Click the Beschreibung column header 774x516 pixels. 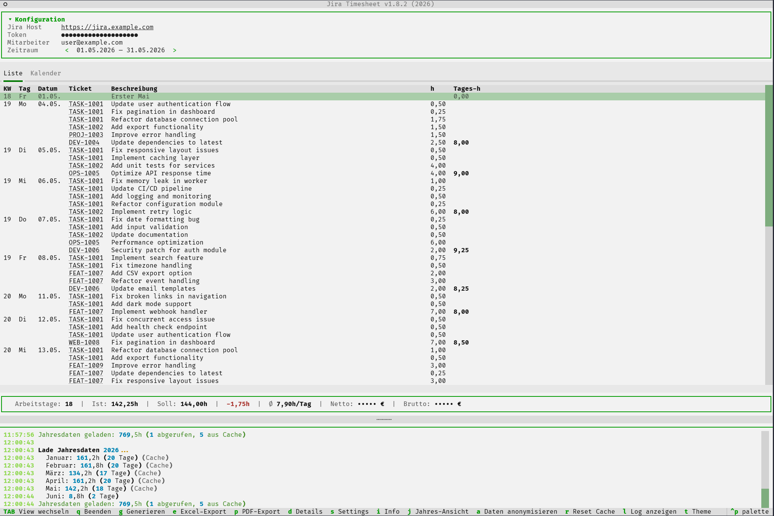134,89
